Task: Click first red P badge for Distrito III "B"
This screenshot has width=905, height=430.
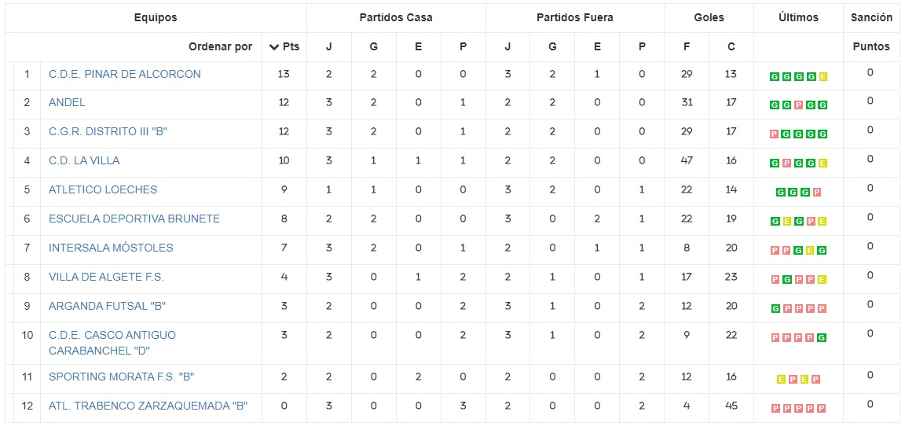Action: [775, 134]
